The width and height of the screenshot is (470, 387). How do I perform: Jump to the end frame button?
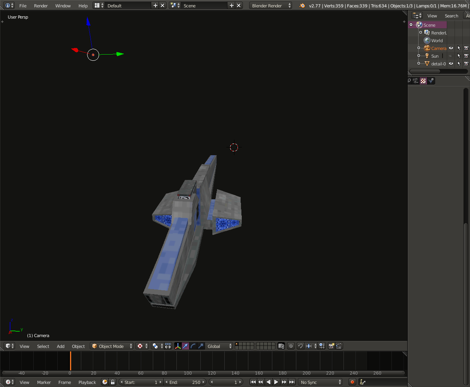[x=292, y=382]
